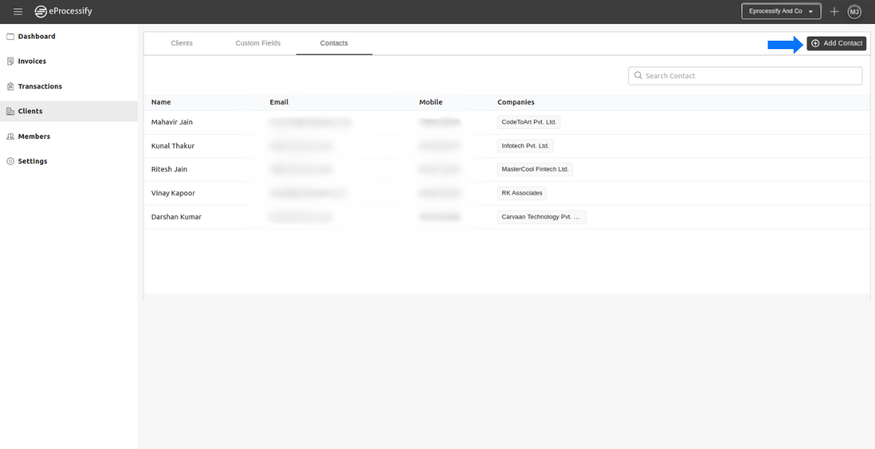Click the hamburger menu icon

tap(18, 11)
